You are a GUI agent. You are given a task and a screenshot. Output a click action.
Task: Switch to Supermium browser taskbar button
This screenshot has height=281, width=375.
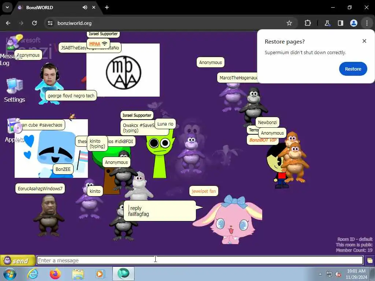pyautogui.click(x=123, y=274)
